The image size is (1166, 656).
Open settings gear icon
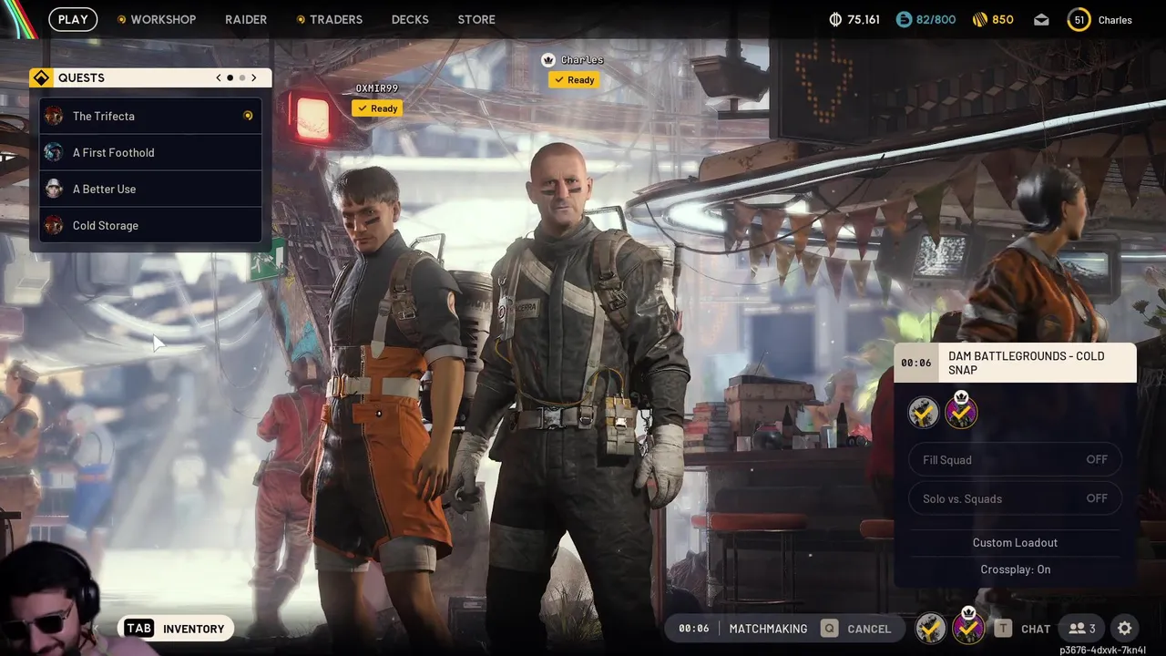[1125, 629]
